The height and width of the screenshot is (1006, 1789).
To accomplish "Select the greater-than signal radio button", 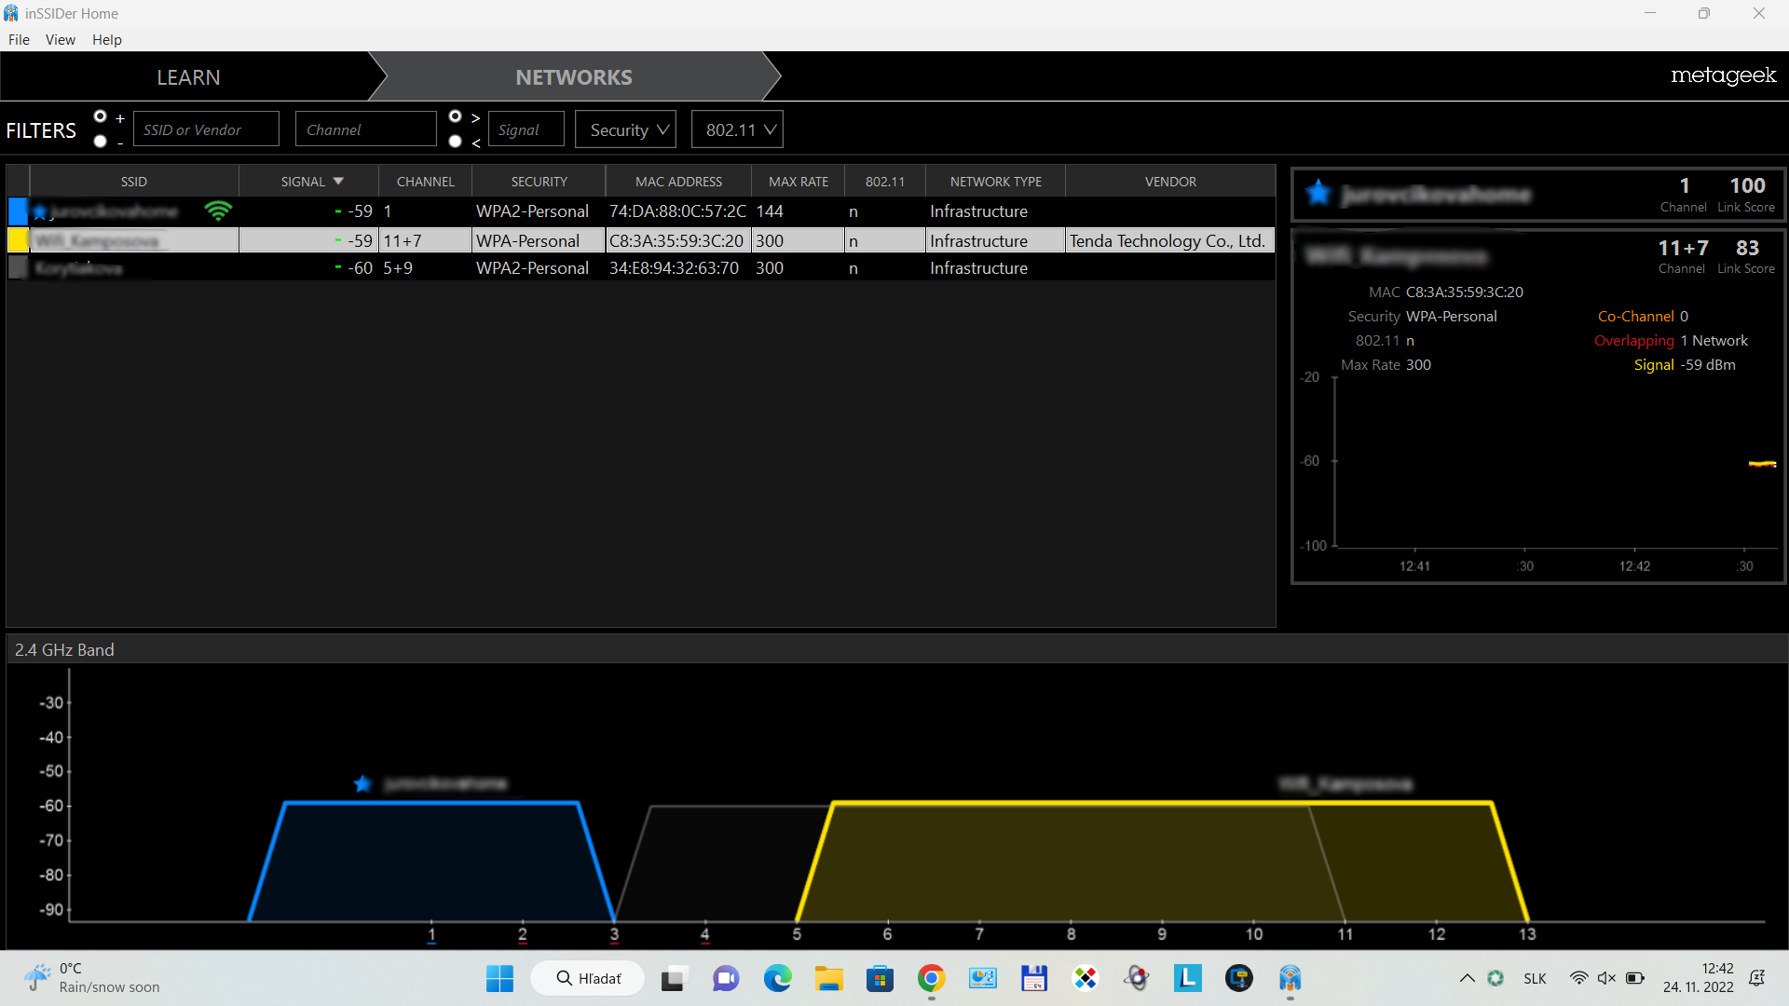I will (455, 116).
